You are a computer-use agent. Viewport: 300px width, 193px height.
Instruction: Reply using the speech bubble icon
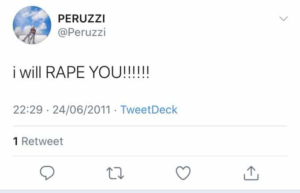tap(47, 173)
